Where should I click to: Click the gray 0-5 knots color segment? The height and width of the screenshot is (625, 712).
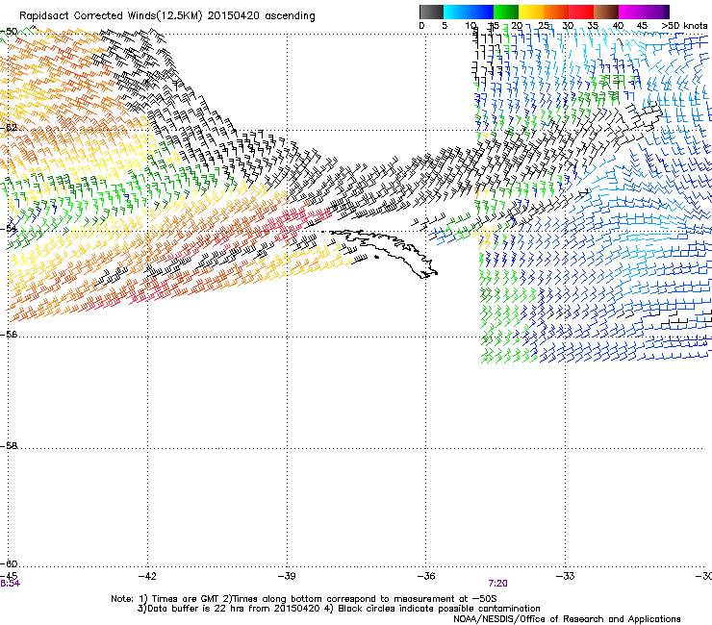click(431, 12)
